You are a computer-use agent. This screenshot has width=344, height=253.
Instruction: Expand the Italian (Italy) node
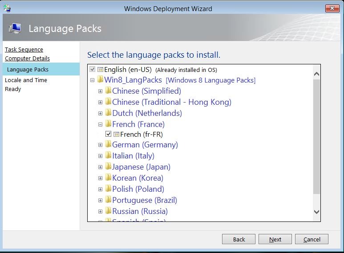[x=100, y=156]
